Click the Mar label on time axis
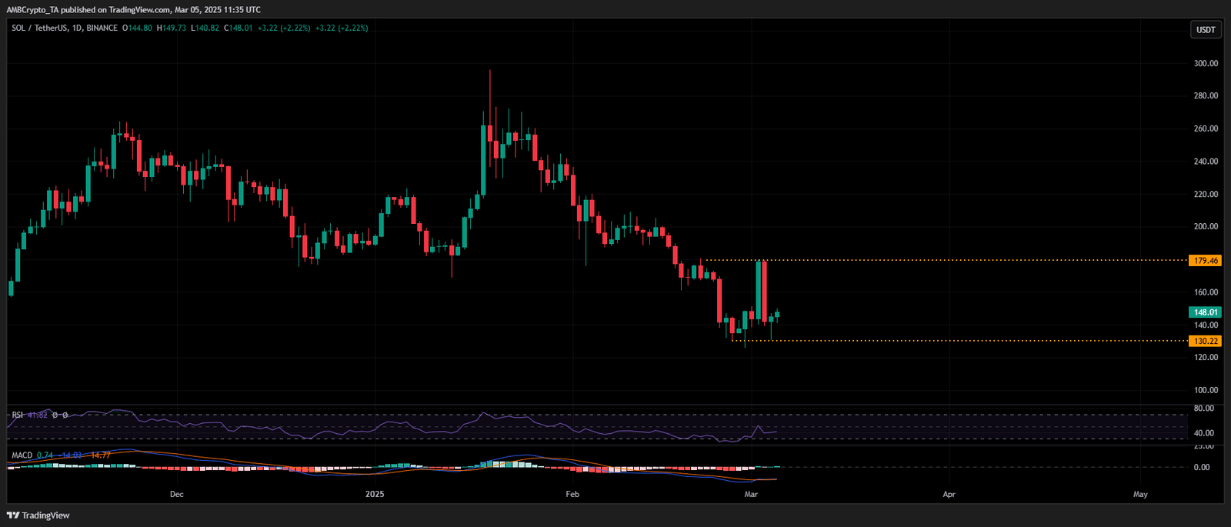The width and height of the screenshot is (1231, 527). pos(752,494)
